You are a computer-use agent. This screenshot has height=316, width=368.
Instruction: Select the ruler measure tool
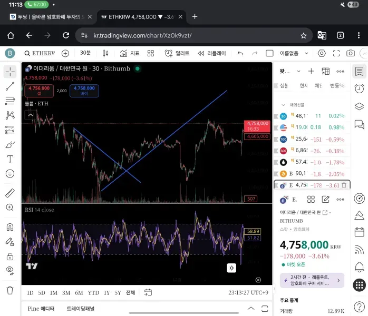[10, 193]
